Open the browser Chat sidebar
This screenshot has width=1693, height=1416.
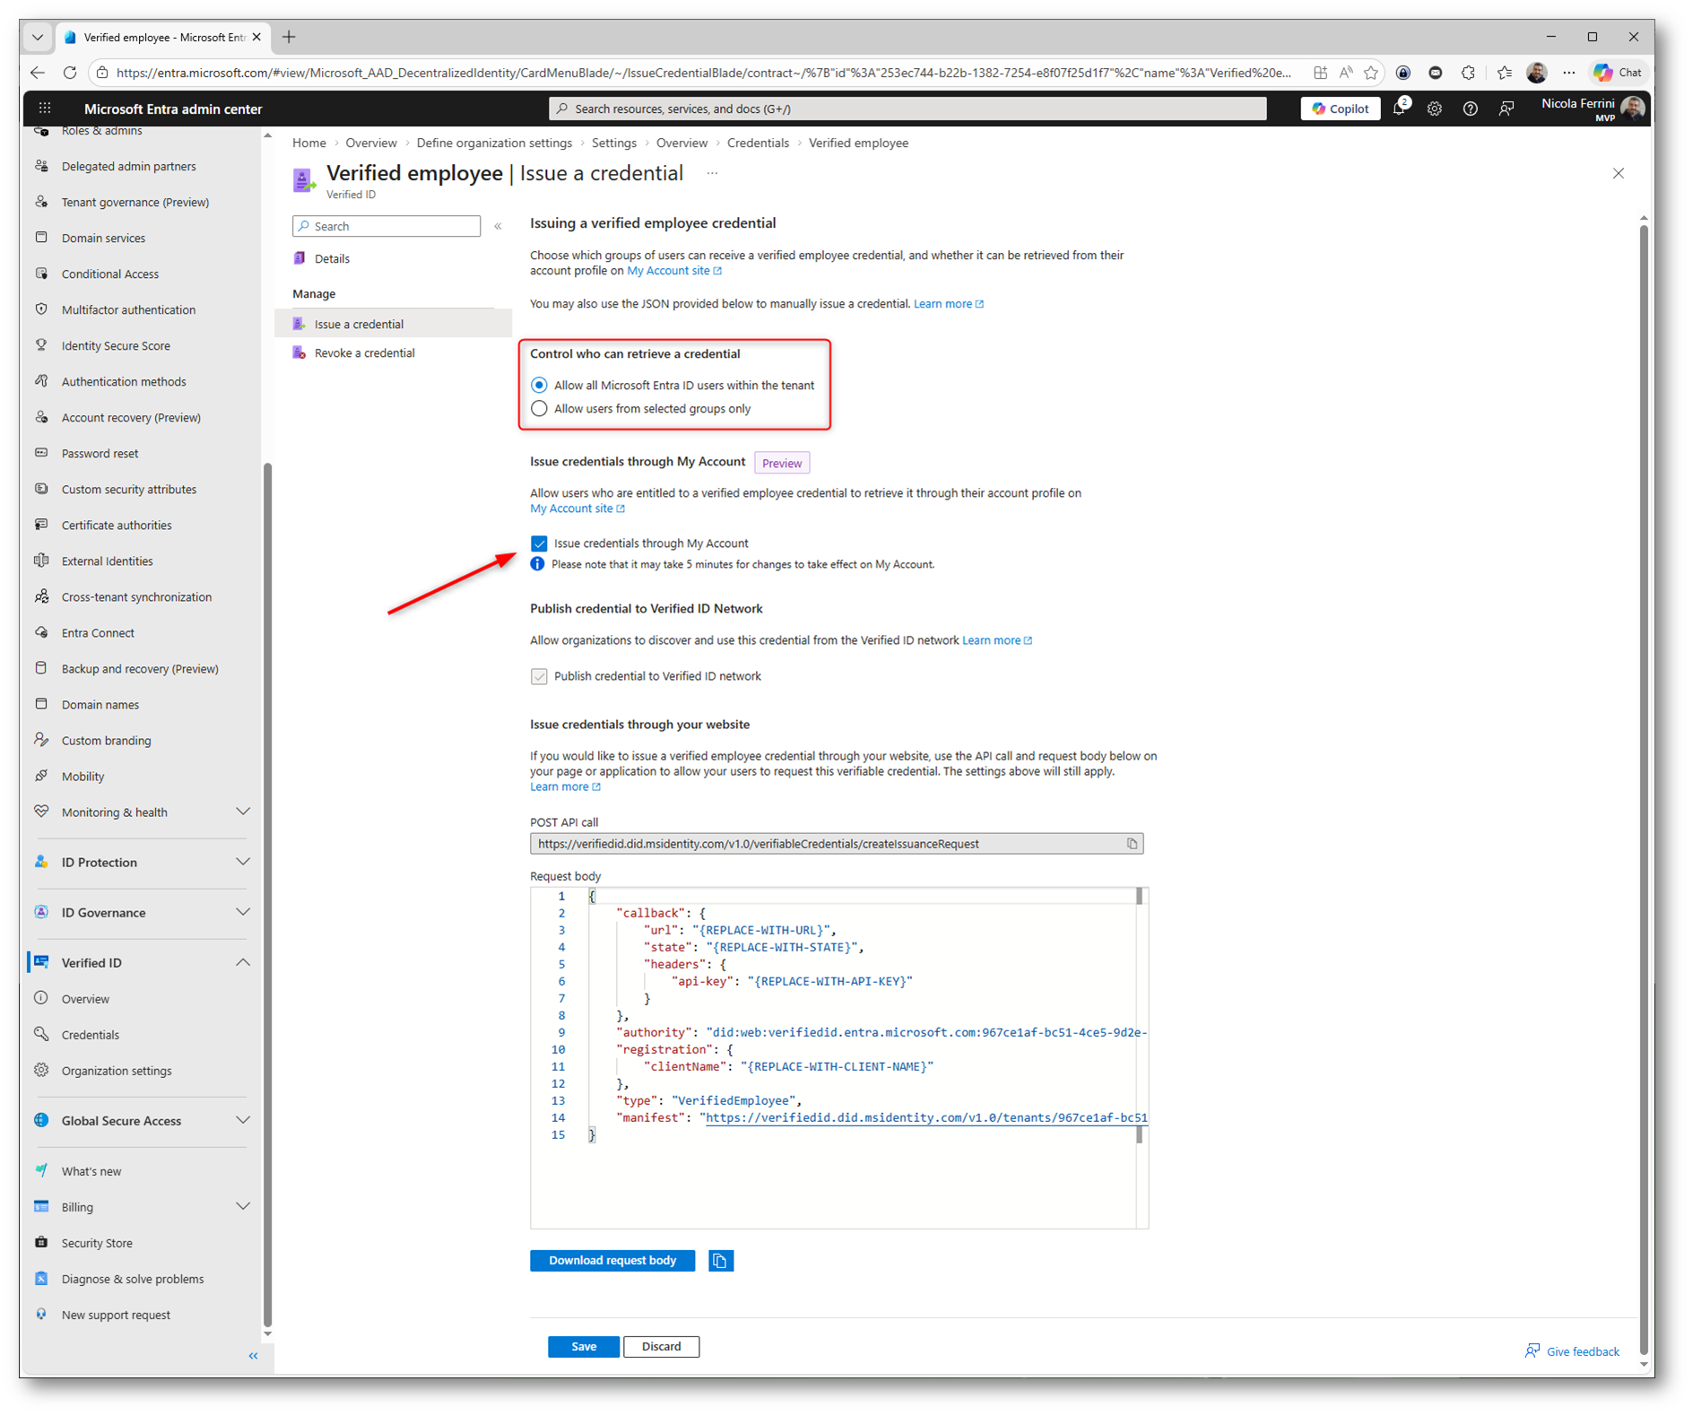tap(1619, 73)
